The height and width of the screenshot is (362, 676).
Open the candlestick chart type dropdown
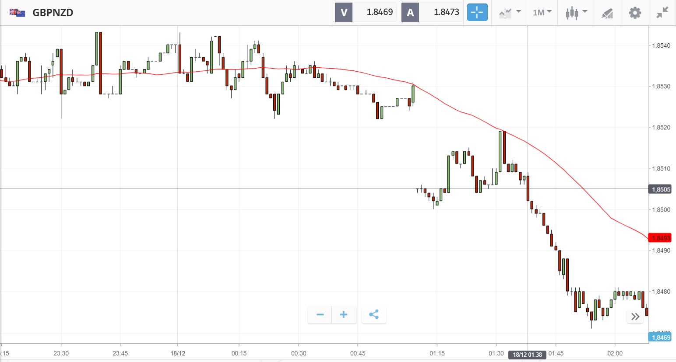coord(576,12)
